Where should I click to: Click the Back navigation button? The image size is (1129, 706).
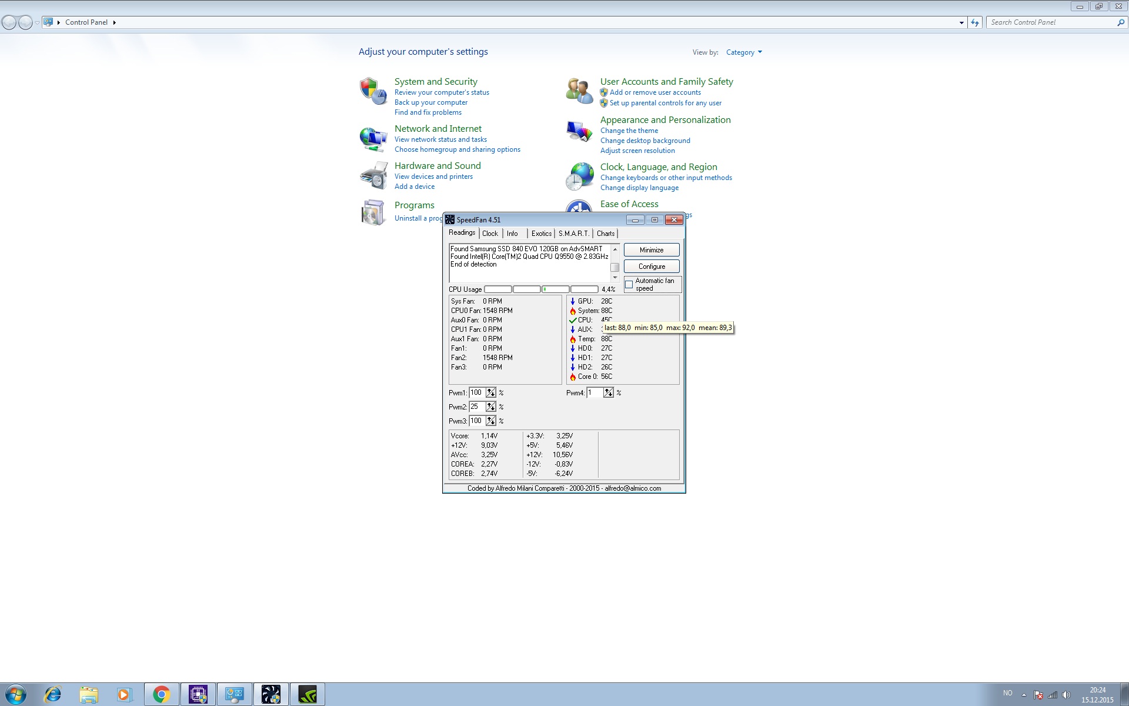tap(9, 22)
